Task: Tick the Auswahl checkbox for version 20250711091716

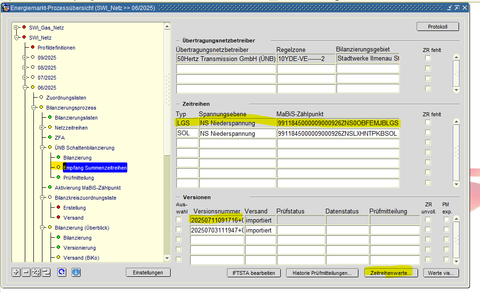Action: pyautogui.click(x=179, y=220)
